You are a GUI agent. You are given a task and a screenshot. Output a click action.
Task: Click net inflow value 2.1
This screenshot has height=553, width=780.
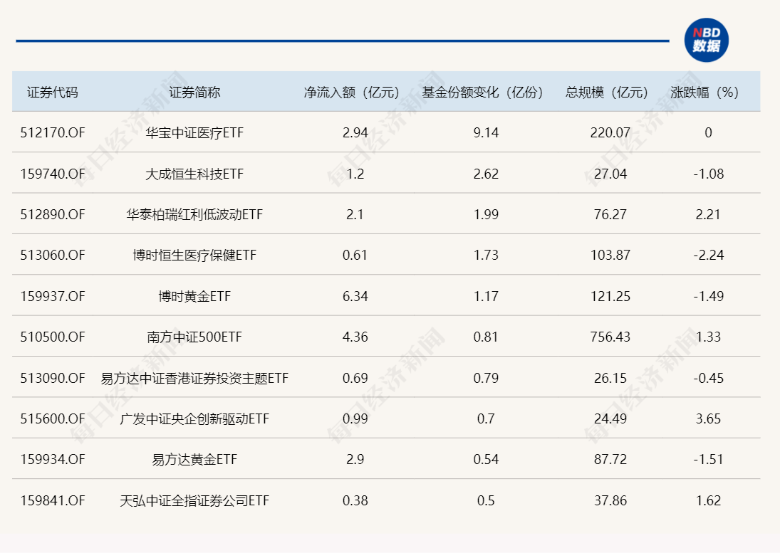(355, 215)
